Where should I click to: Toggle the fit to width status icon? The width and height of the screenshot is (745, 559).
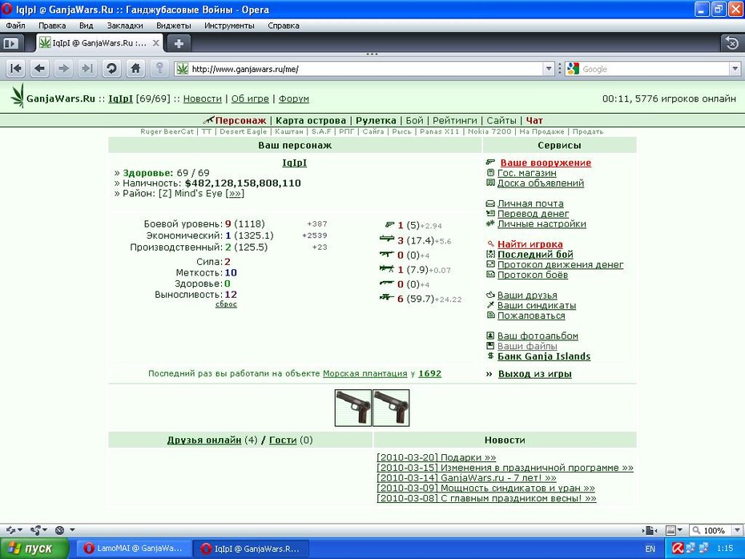coord(650,530)
